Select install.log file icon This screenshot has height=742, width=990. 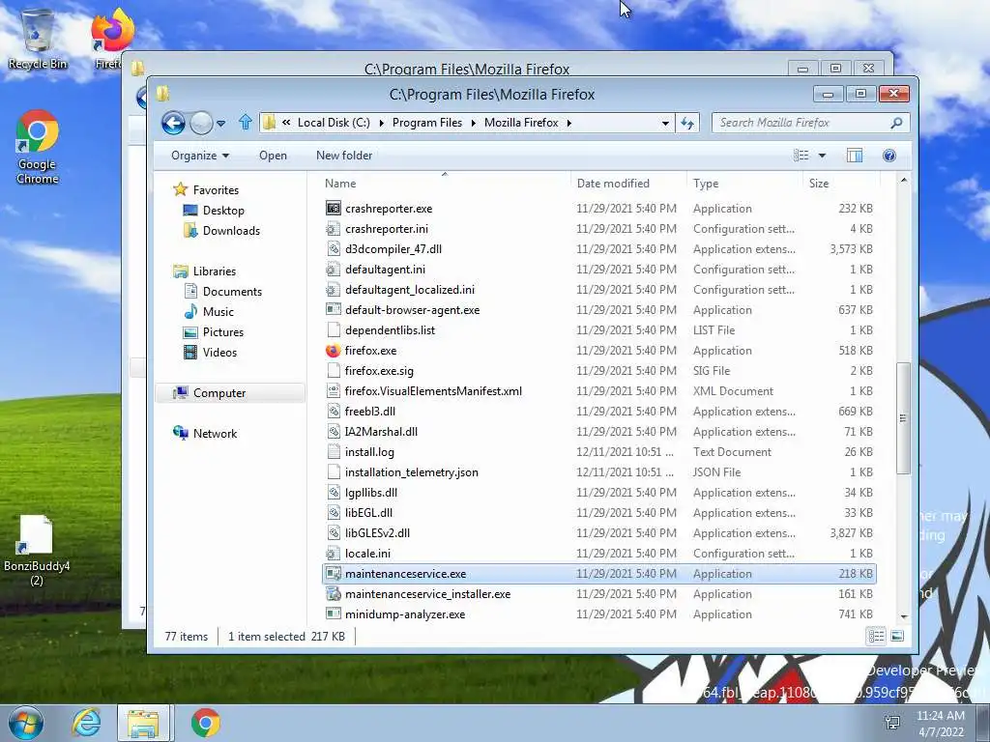[333, 452]
